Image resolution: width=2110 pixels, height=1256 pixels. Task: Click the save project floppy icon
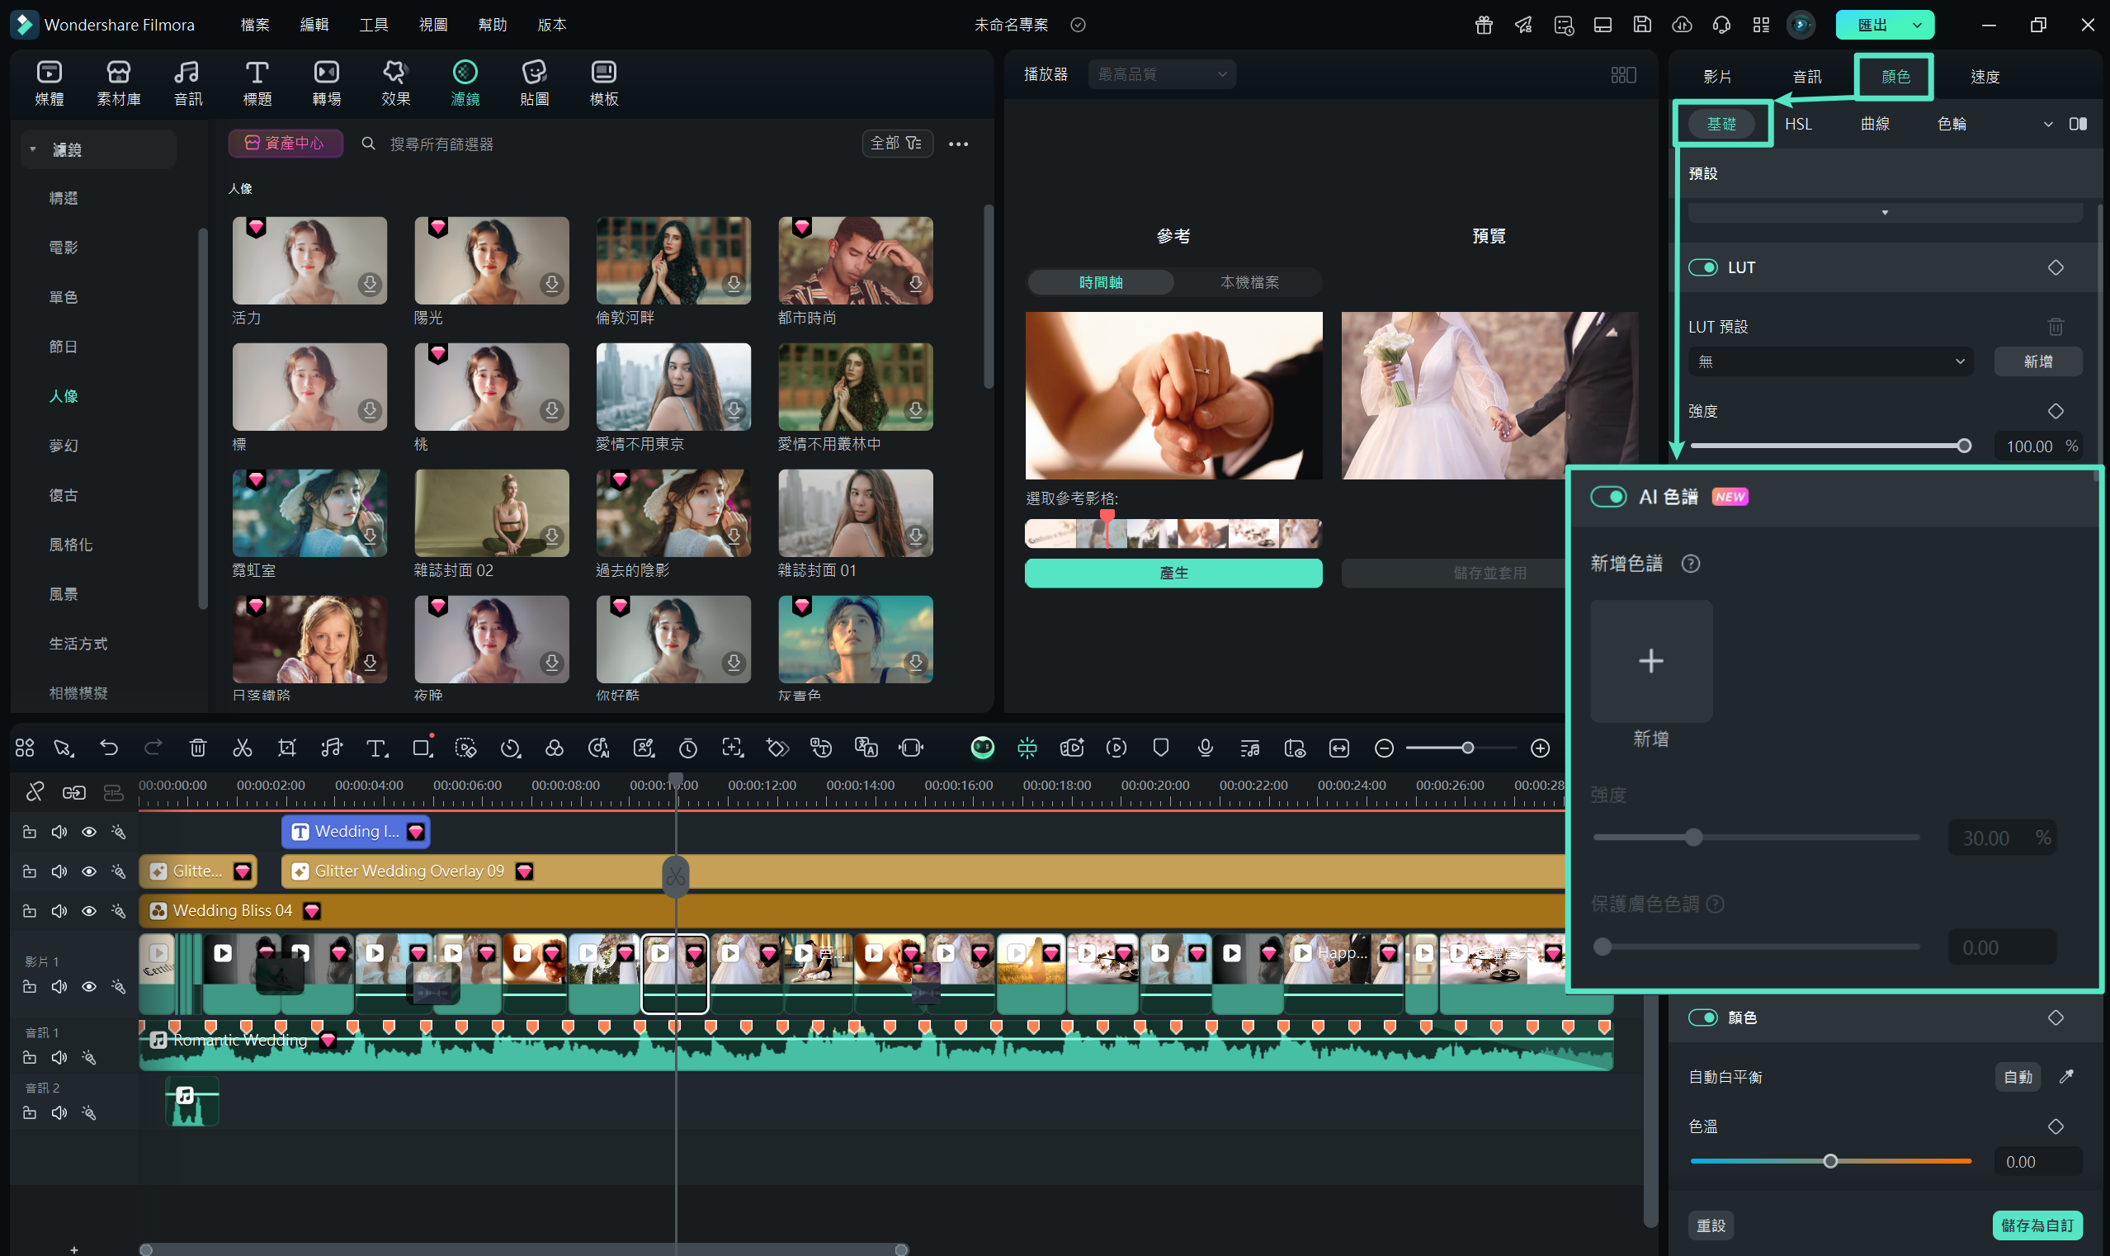1642,25
